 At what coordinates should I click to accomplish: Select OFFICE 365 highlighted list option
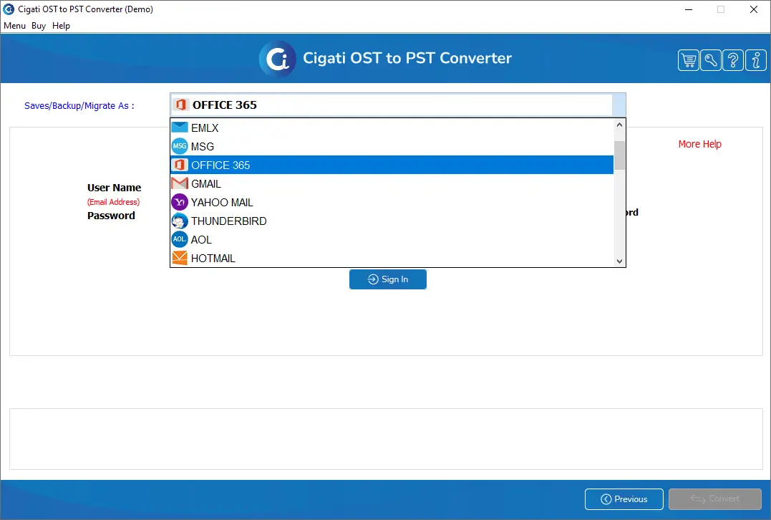pyautogui.click(x=392, y=165)
